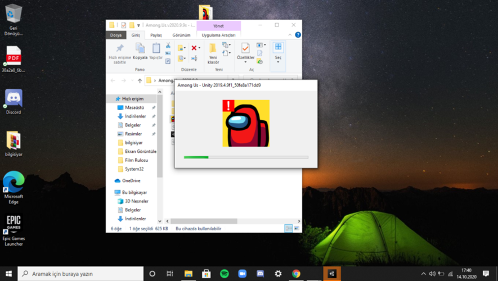Image resolution: width=498 pixels, height=281 pixels.
Task: Click the Seç selection grid icon
Action: pos(278,47)
